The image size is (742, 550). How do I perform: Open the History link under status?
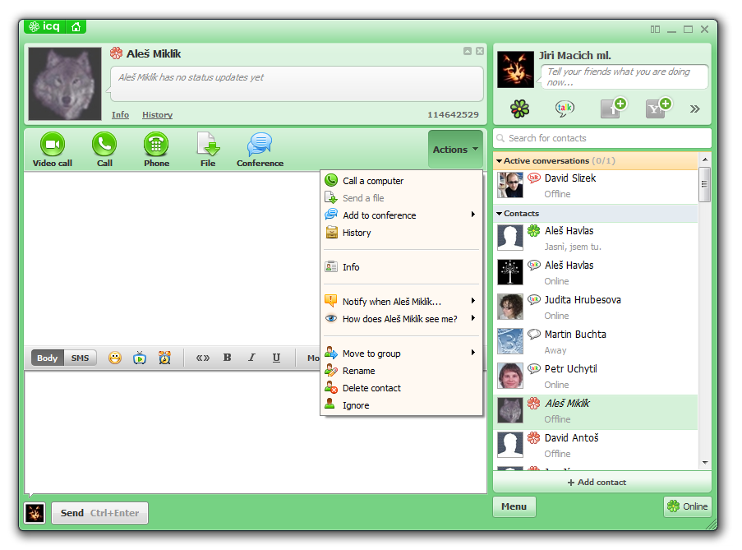pos(157,114)
